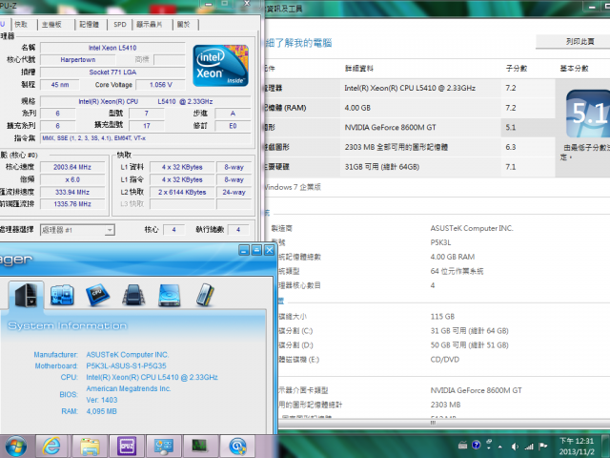
Task: Click the CD/DVD drive value
Action: click(445, 360)
